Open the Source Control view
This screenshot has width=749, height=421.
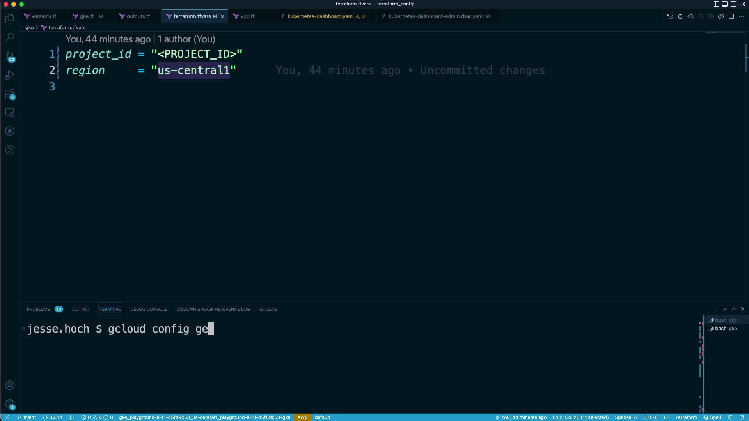point(10,57)
